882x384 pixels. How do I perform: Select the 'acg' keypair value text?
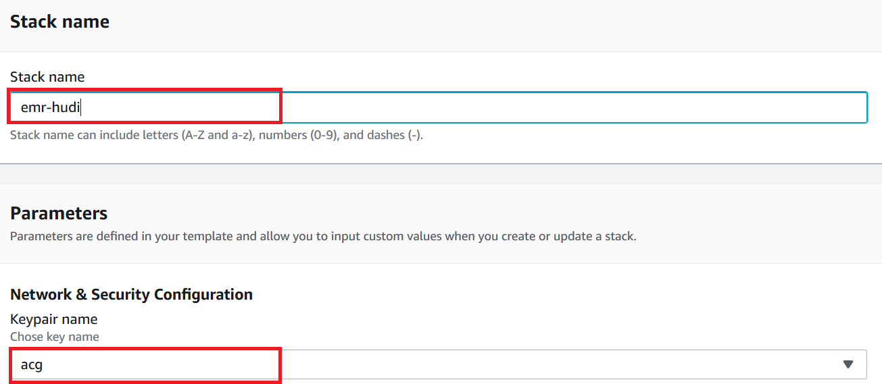[32, 365]
